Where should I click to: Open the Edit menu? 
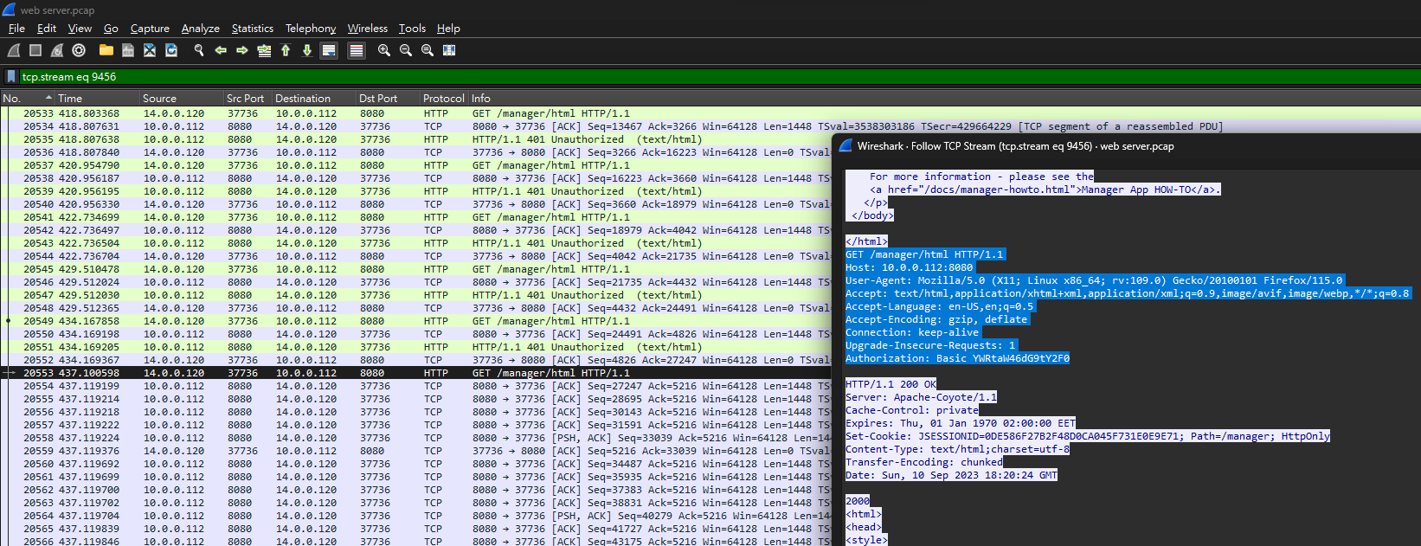click(47, 29)
